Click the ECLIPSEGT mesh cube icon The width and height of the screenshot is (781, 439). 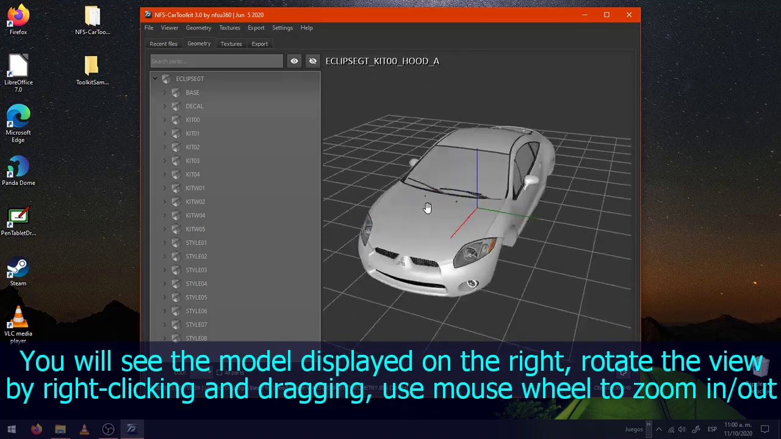(167, 79)
